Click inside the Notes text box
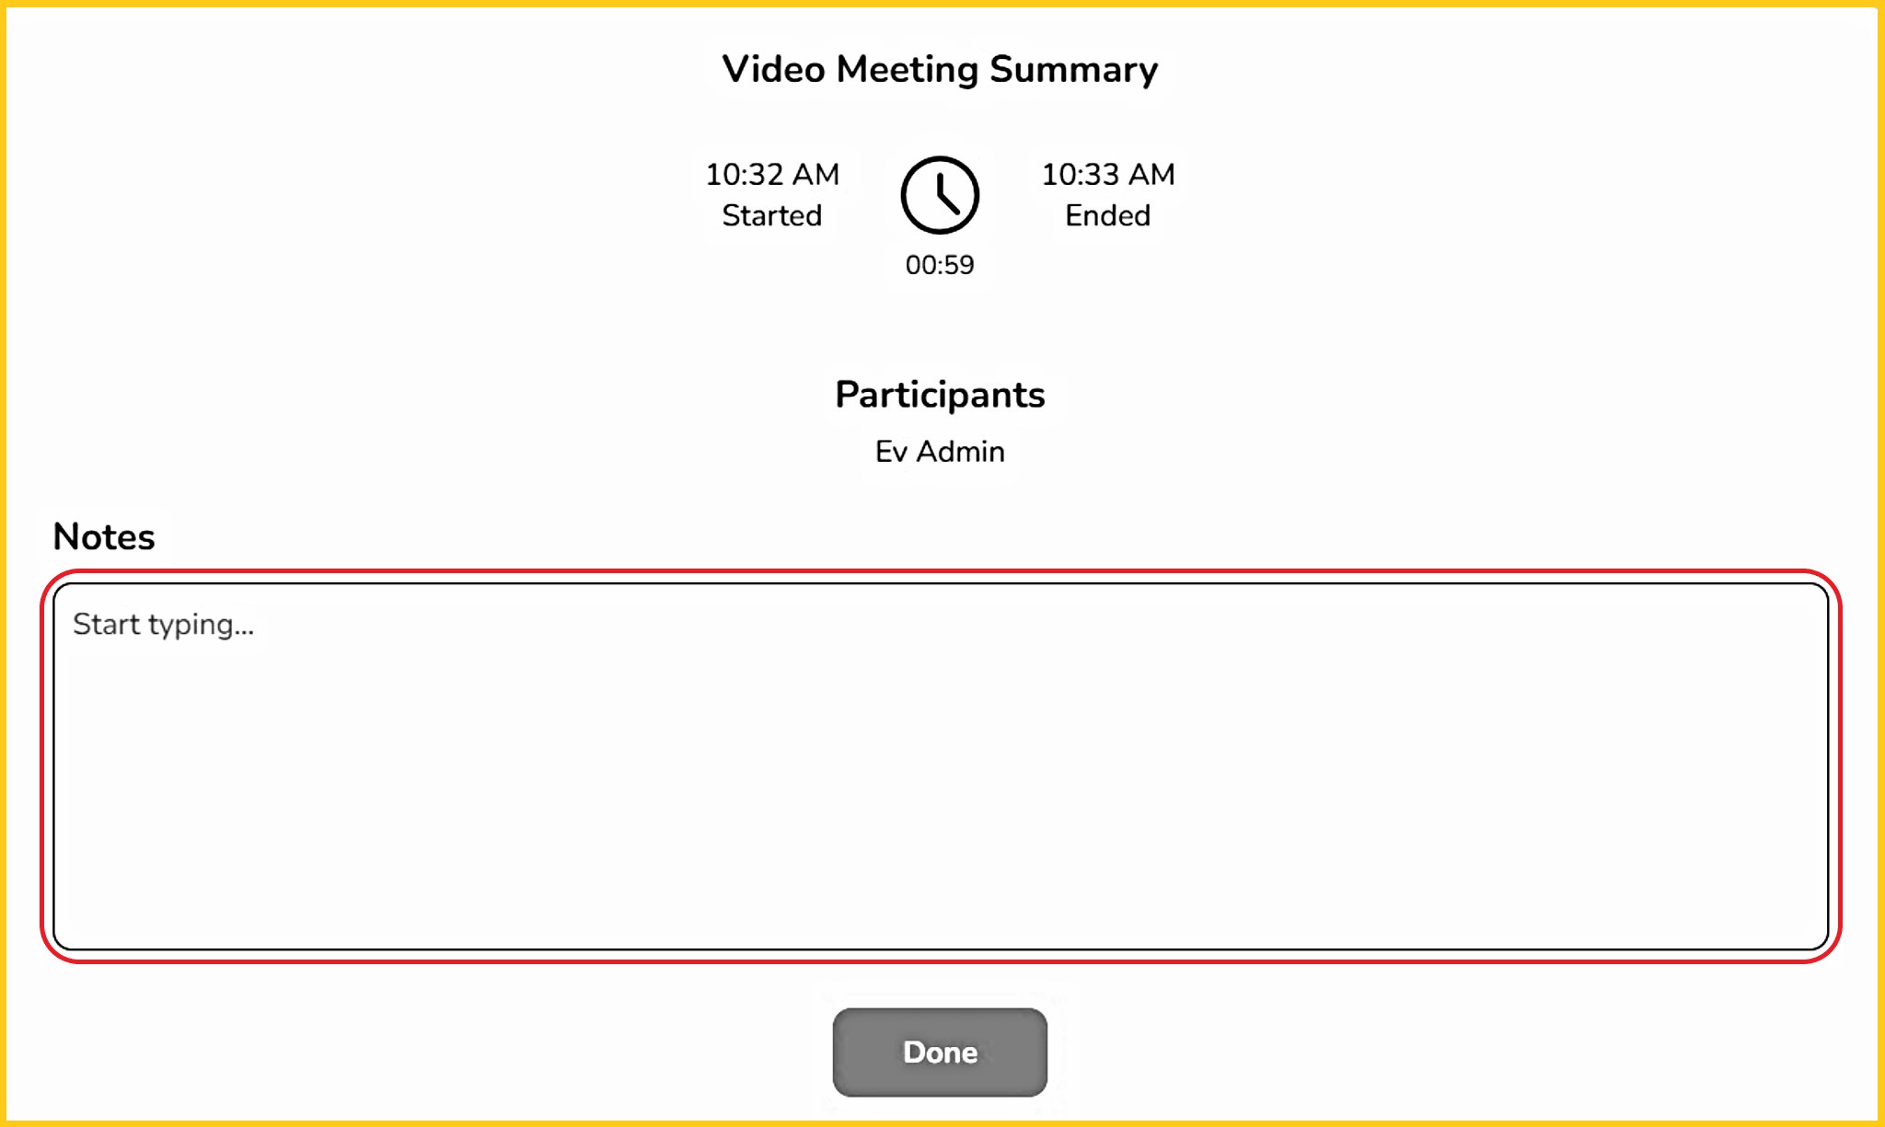The image size is (1885, 1127). point(940,782)
